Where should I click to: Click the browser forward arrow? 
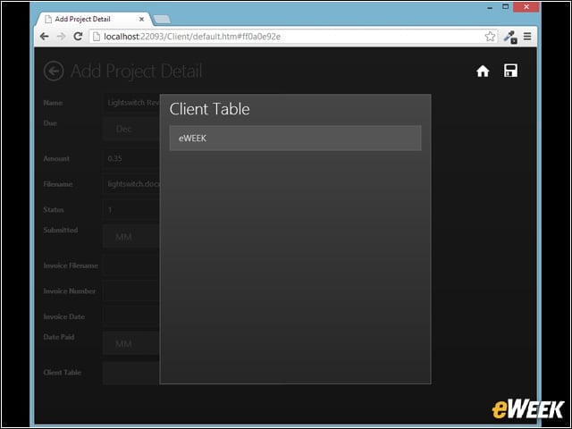[62, 37]
